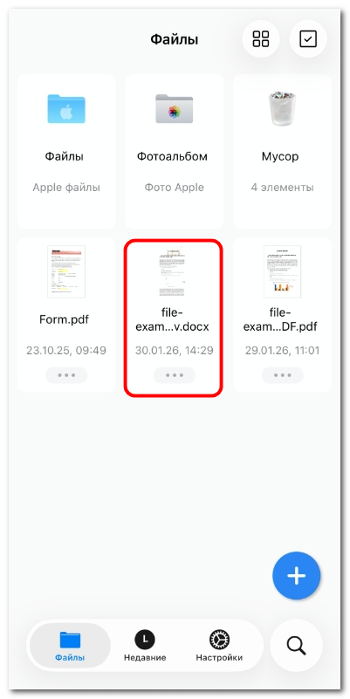Open Form.pdf document thumbnail
The height and width of the screenshot is (699, 350).
pos(66,271)
